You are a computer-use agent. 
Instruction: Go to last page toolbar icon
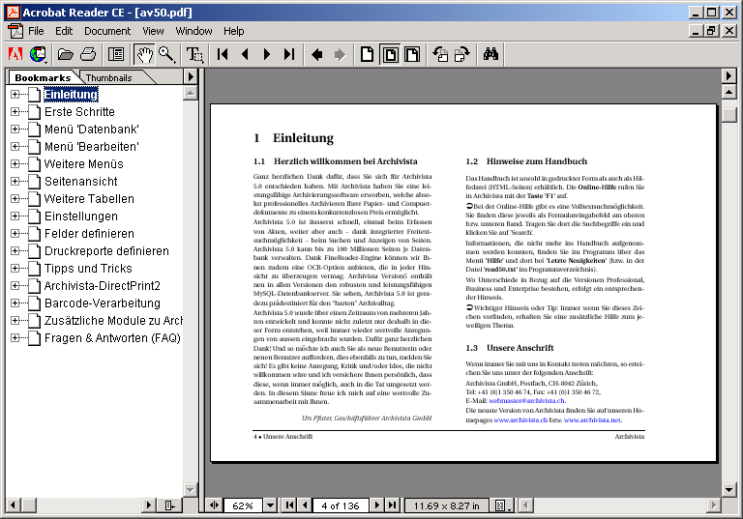(x=289, y=54)
